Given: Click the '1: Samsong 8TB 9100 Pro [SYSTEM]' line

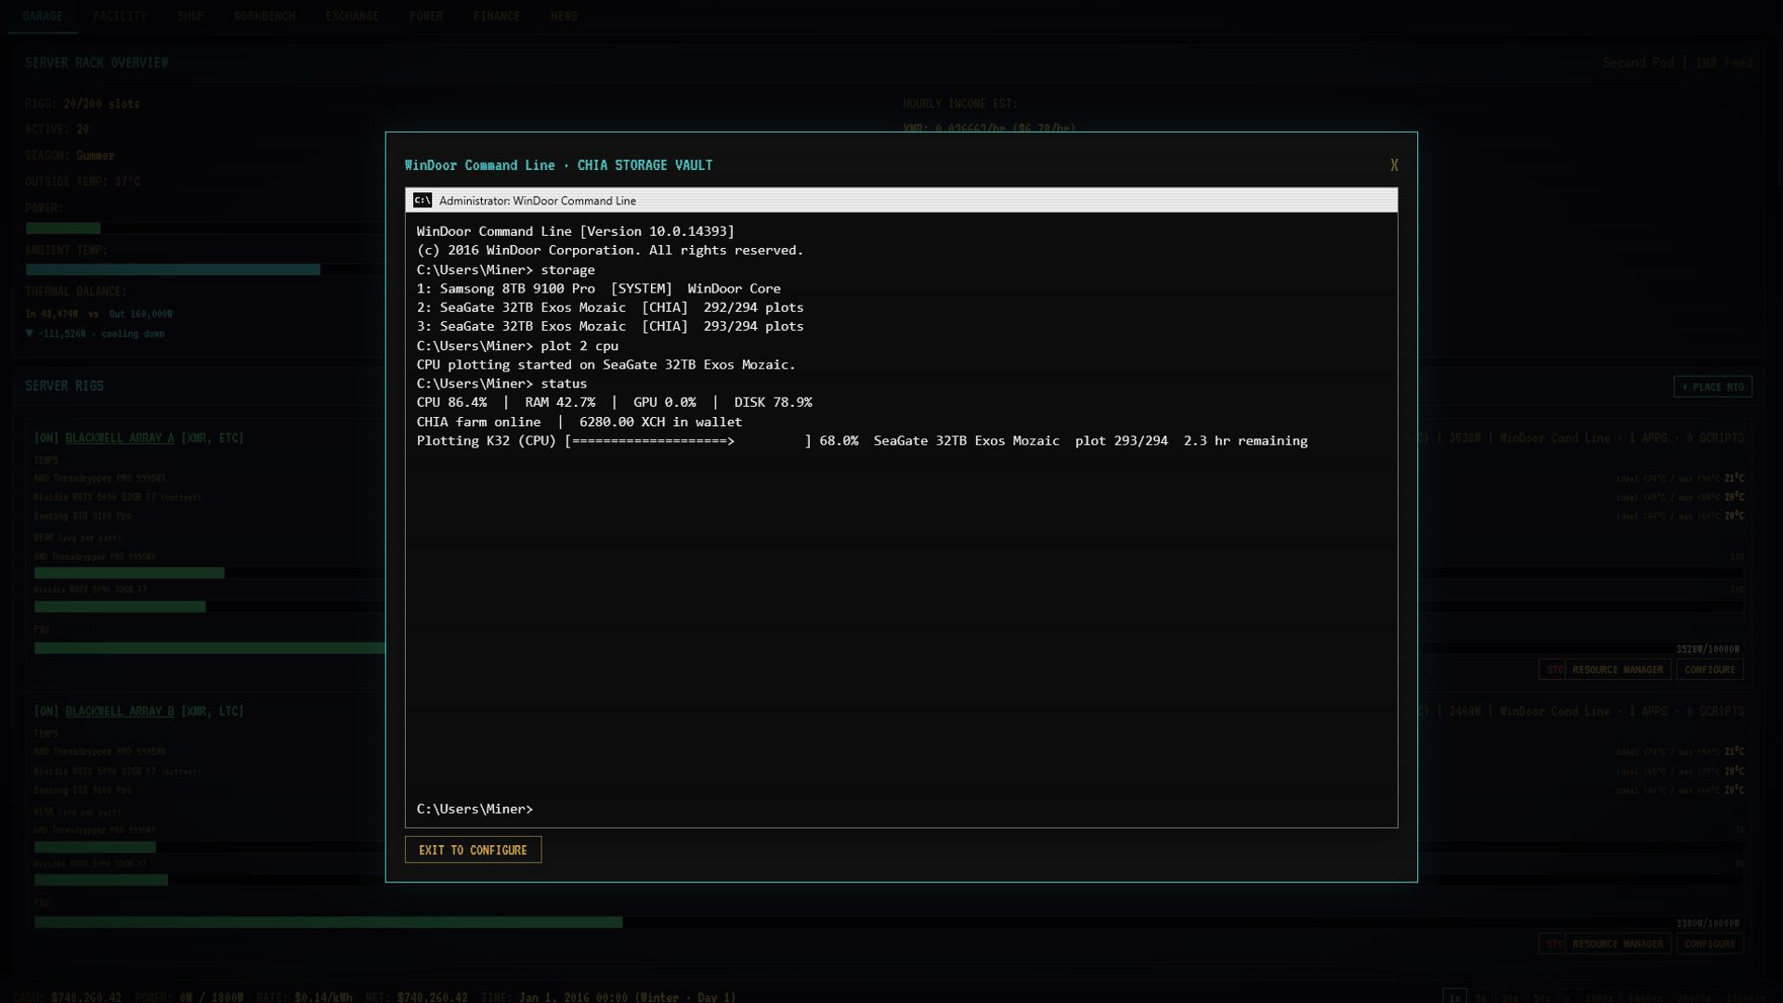Looking at the screenshot, I should pyautogui.click(x=599, y=289).
